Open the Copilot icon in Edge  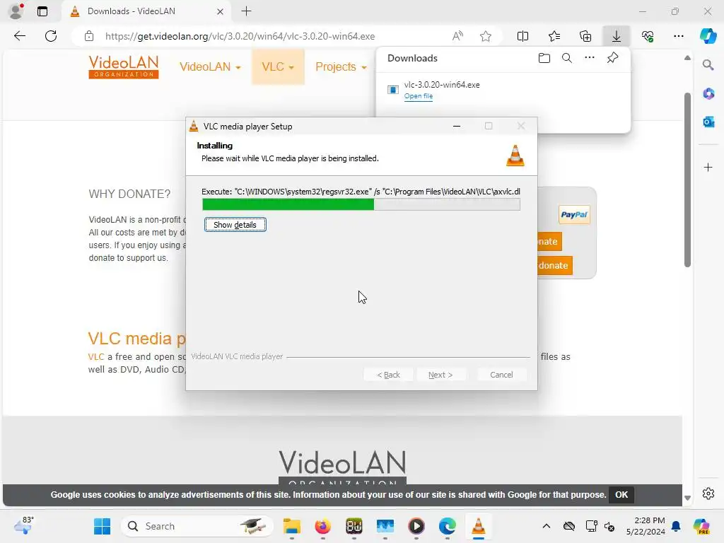click(x=708, y=36)
